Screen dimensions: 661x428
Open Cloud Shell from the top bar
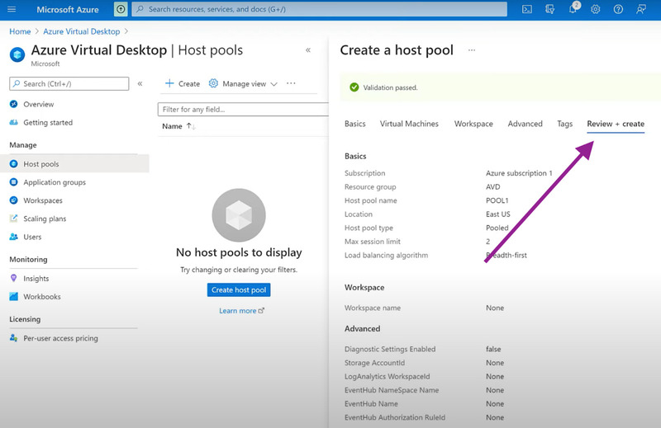coord(527,9)
